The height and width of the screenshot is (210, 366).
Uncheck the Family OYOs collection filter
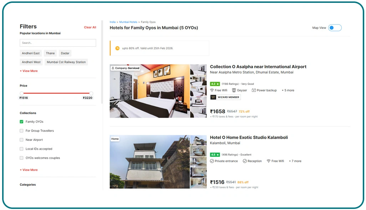pyautogui.click(x=21, y=122)
